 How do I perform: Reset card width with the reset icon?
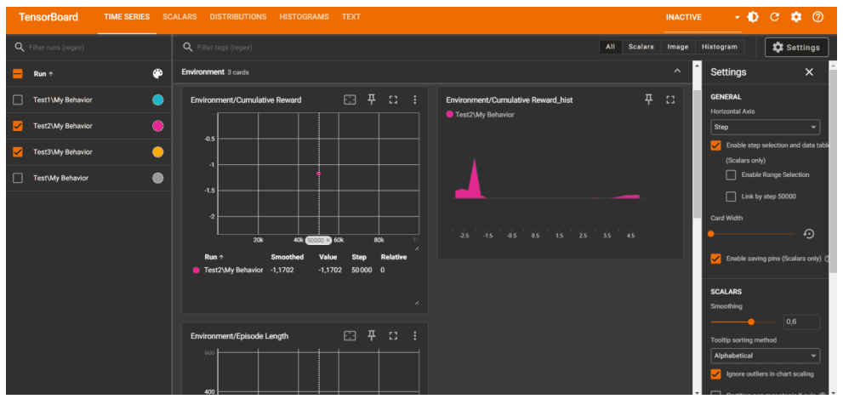coord(809,234)
